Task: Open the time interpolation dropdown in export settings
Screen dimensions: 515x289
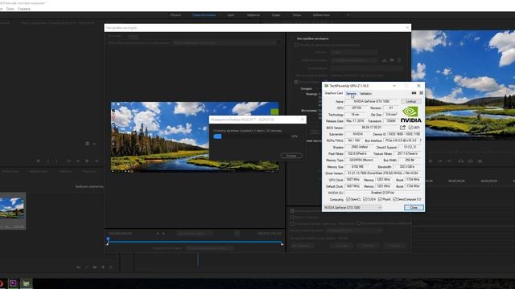Action: pyautogui.click(x=354, y=230)
